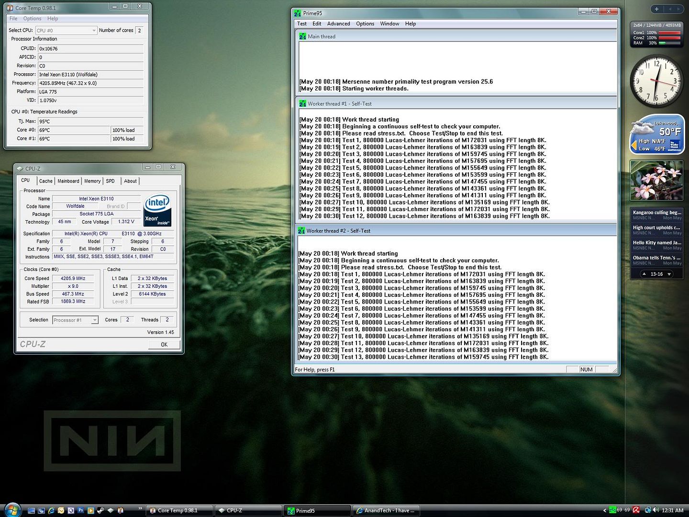The image size is (689, 517).
Task: Open Steam from the Quick Launch bar
Action: pyautogui.click(x=100, y=511)
